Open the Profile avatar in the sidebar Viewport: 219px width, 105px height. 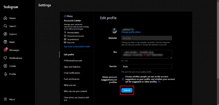click(x=5, y=74)
